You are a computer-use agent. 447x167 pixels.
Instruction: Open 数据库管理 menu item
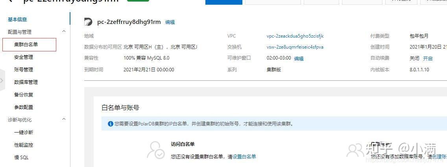[26, 82]
